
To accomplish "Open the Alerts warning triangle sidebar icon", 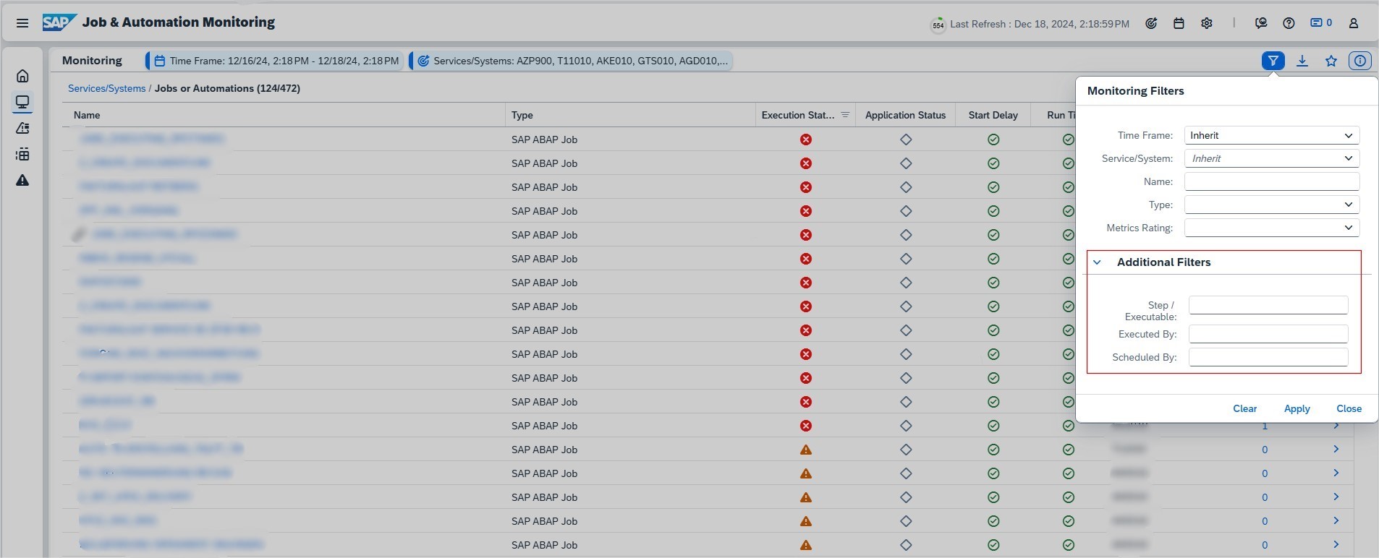I will pos(22,180).
